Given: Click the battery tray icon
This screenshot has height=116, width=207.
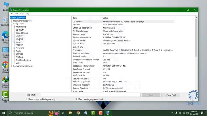Looking at the screenshot, I should tap(180, 113).
